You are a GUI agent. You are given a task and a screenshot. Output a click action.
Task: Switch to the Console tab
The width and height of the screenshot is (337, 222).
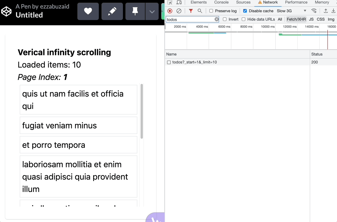click(221, 2)
